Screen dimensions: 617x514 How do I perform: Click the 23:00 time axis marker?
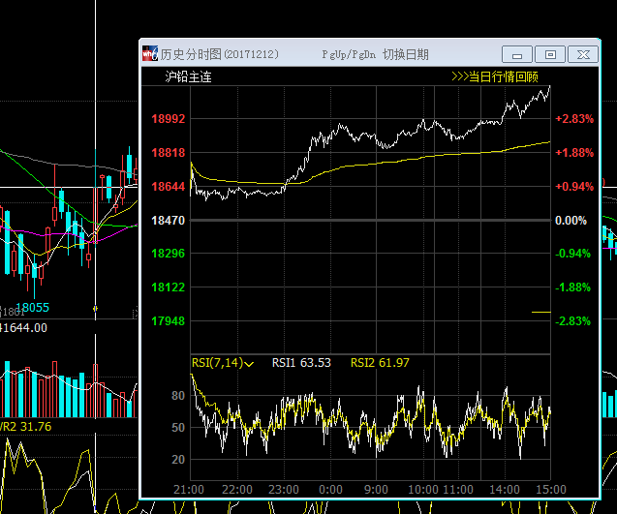(x=282, y=489)
